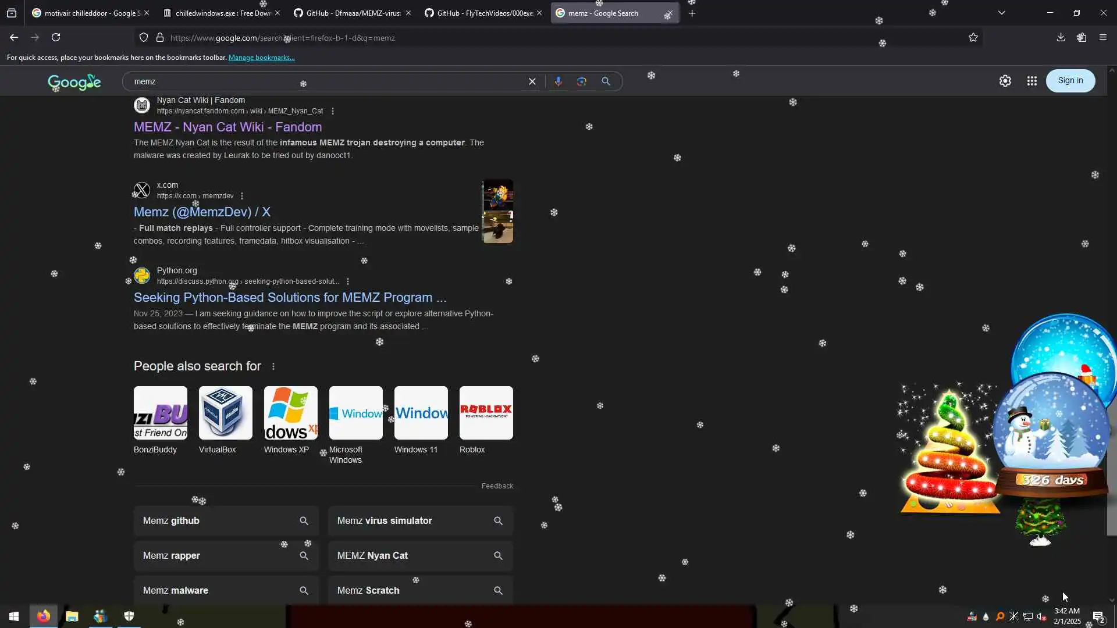Open Google apps grid menu
The height and width of the screenshot is (628, 1117).
[x=1031, y=81]
